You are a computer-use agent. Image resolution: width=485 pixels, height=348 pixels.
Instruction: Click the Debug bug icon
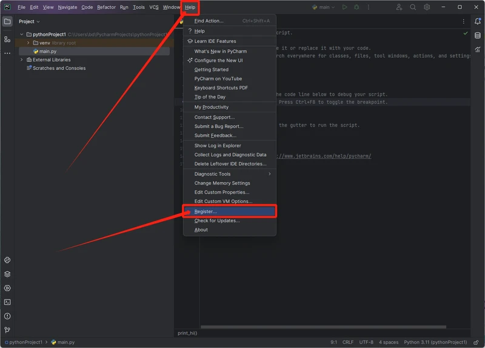356,7
